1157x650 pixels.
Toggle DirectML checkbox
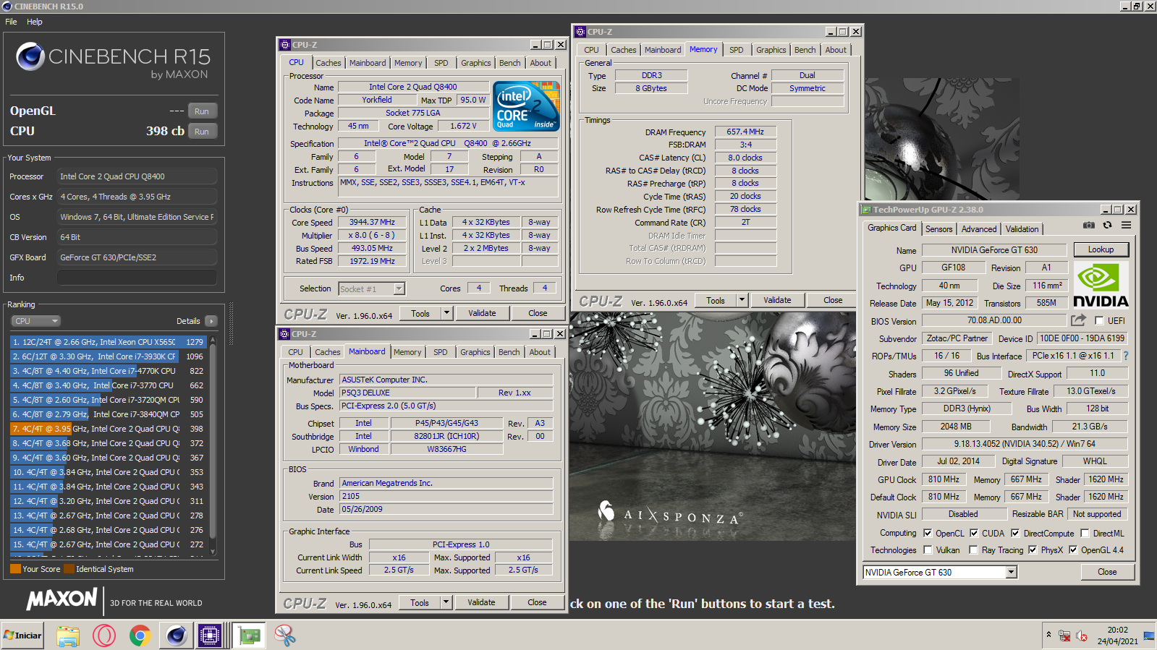(1085, 533)
